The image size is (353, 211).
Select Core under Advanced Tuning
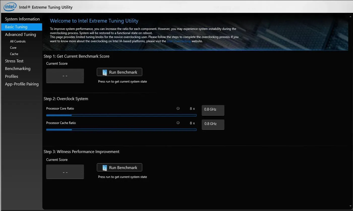[x=13, y=48]
